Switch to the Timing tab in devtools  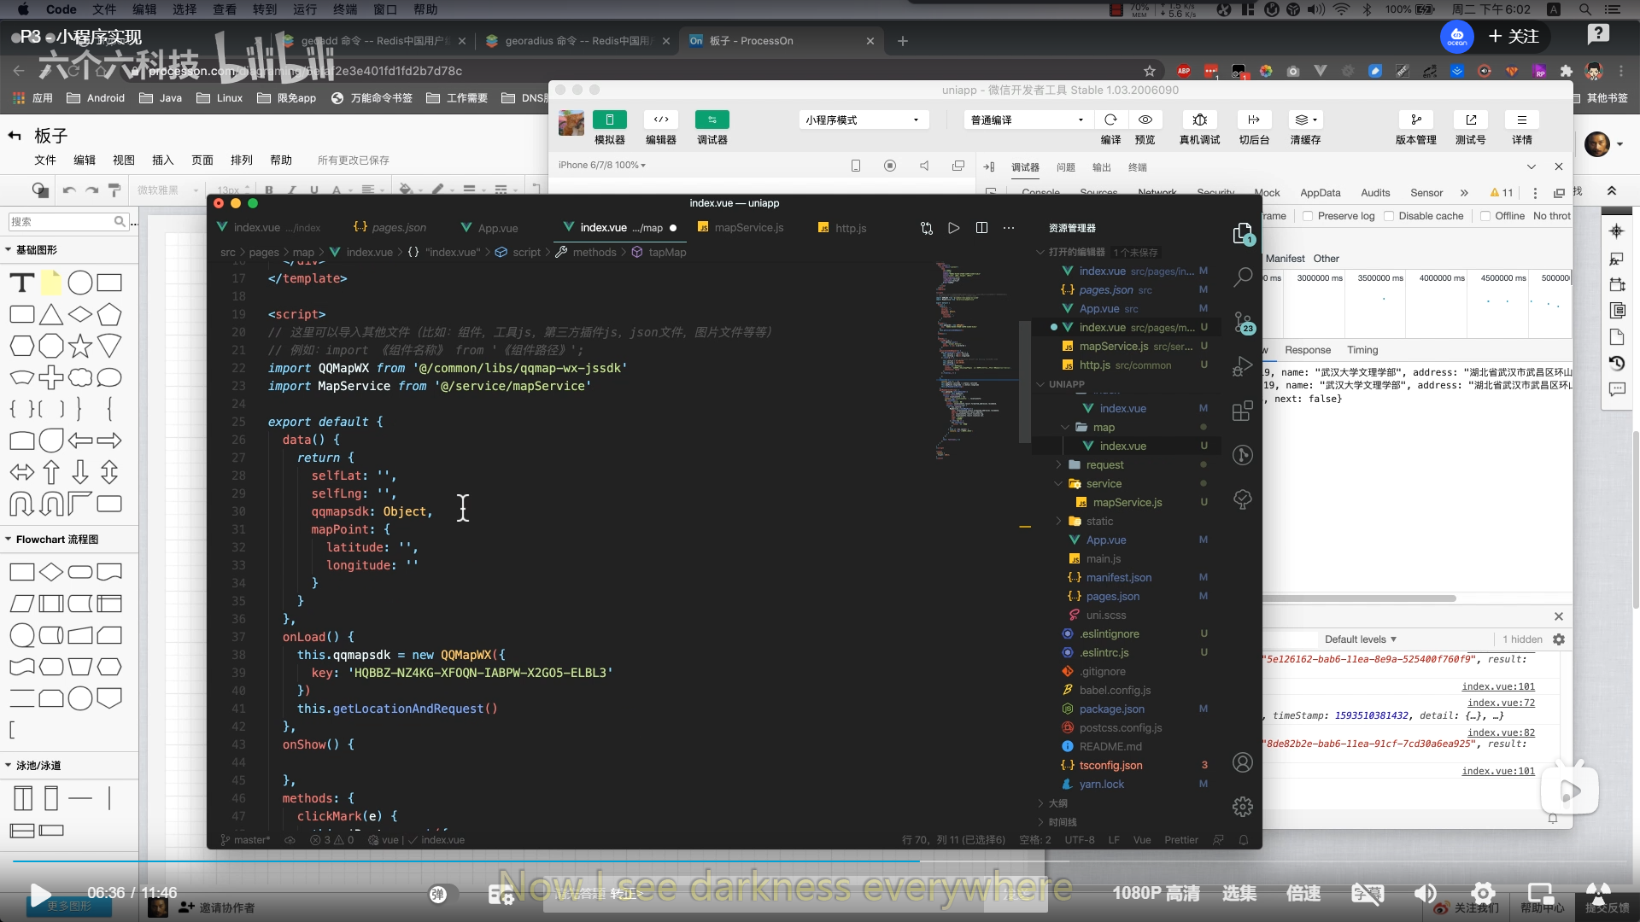(x=1363, y=349)
